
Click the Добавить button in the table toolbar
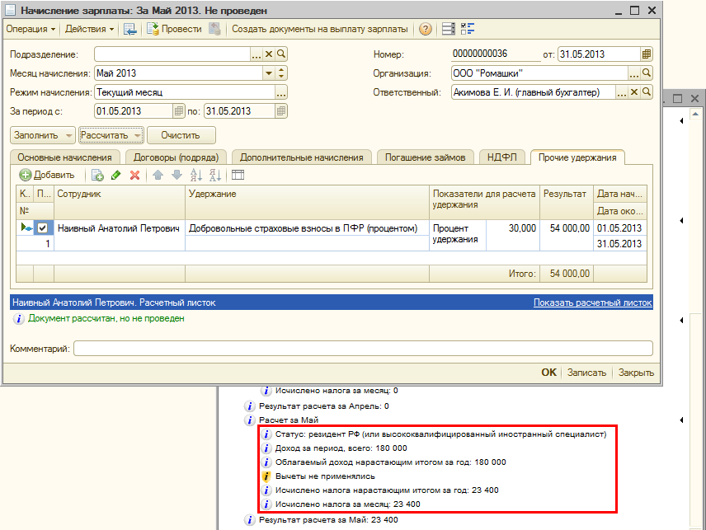tap(47, 175)
